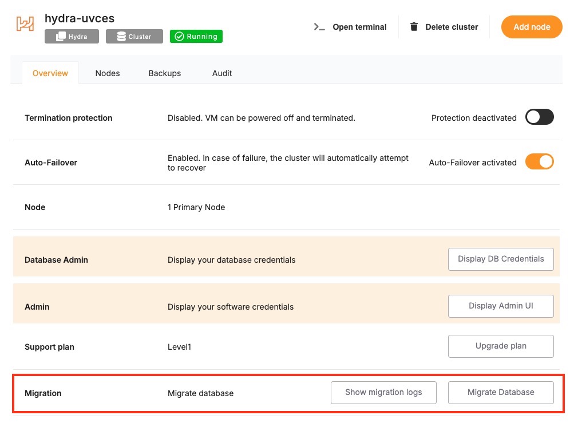Show migration logs
The image size is (574, 427).
(383, 392)
